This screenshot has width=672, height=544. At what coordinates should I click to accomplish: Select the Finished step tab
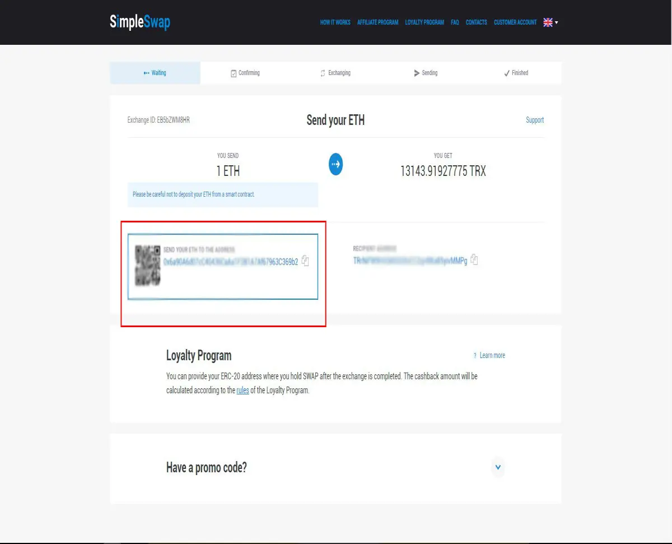coord(516,73)
